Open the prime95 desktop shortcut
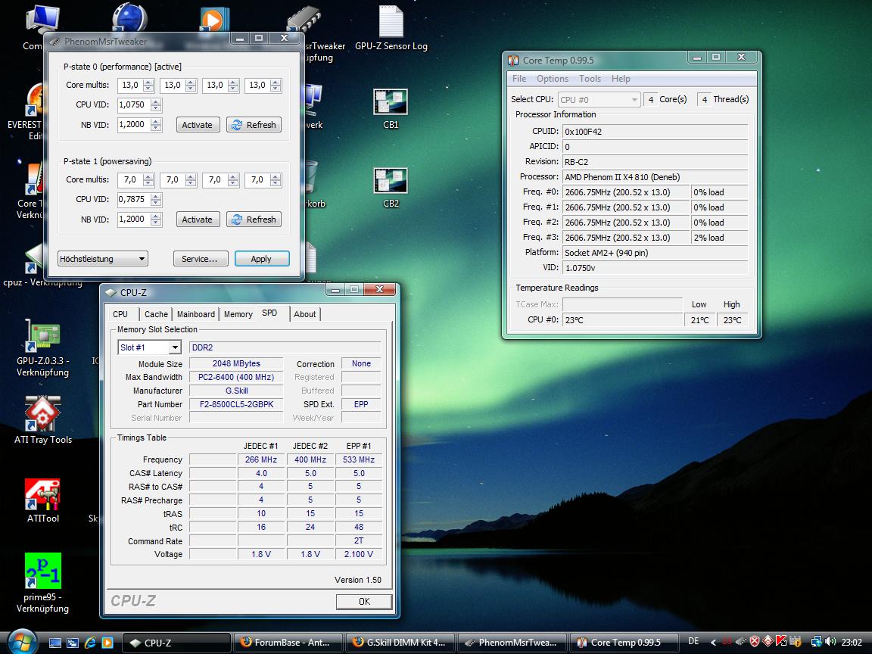Viewport: 872px width, 654px height. [42, 570]
